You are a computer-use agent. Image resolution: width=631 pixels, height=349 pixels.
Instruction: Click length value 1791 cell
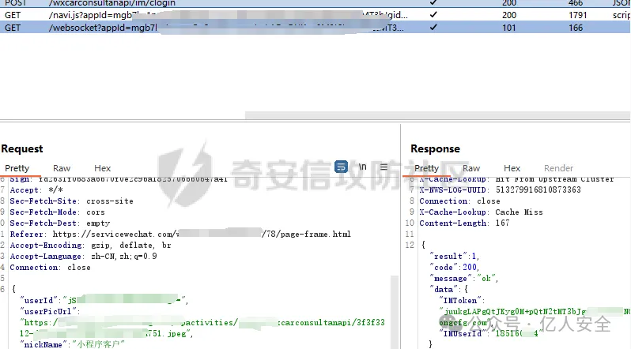pyautogui.click(x=578, y=15)
